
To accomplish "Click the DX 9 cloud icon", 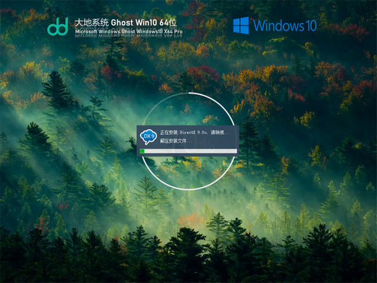I will pyautogui.click(x=149, y=136).
